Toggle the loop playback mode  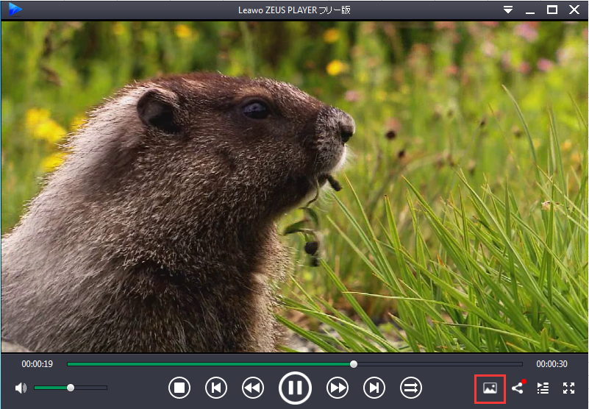(x=411, y=388)
